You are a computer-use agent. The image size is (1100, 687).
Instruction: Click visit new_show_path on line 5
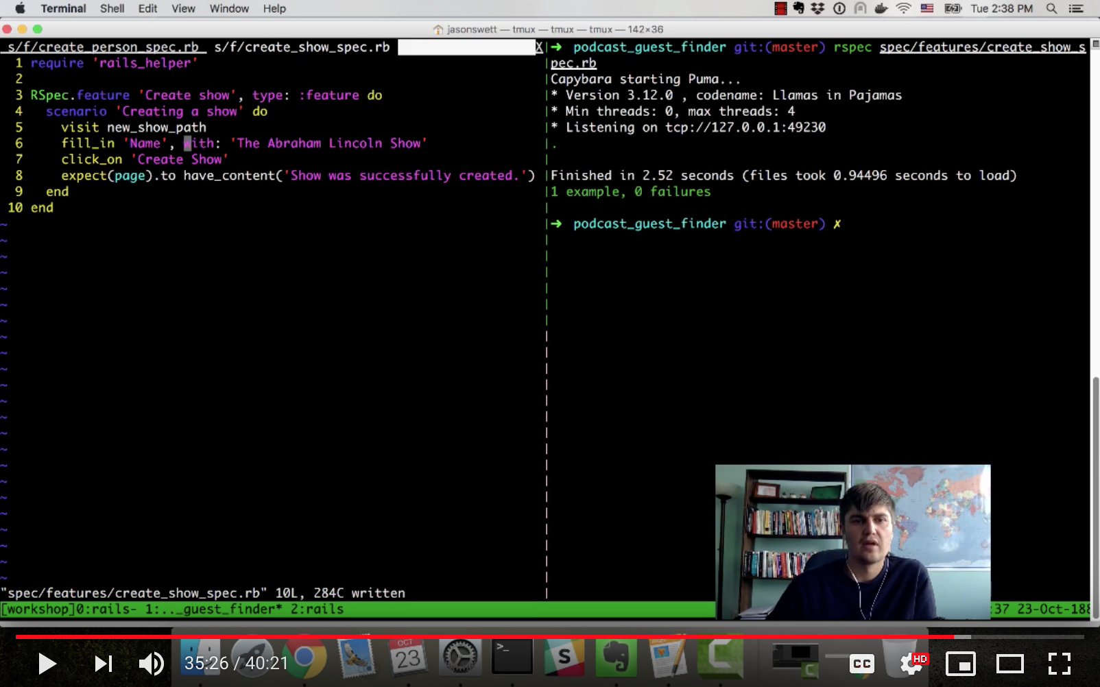pos(134,128)
